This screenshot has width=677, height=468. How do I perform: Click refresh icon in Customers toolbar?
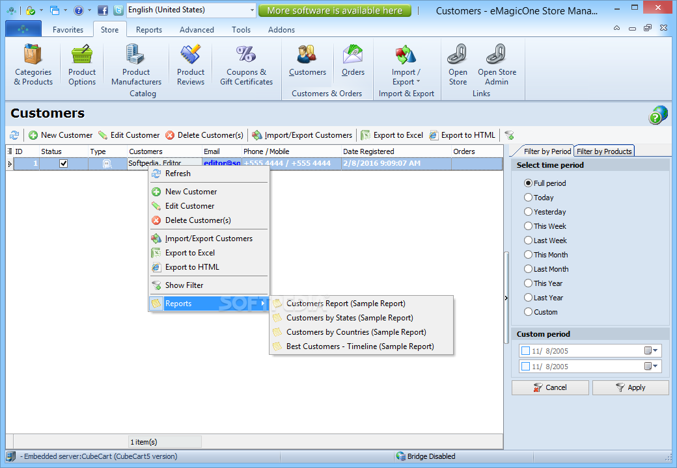pyautogui.click(x=14, y=135)
